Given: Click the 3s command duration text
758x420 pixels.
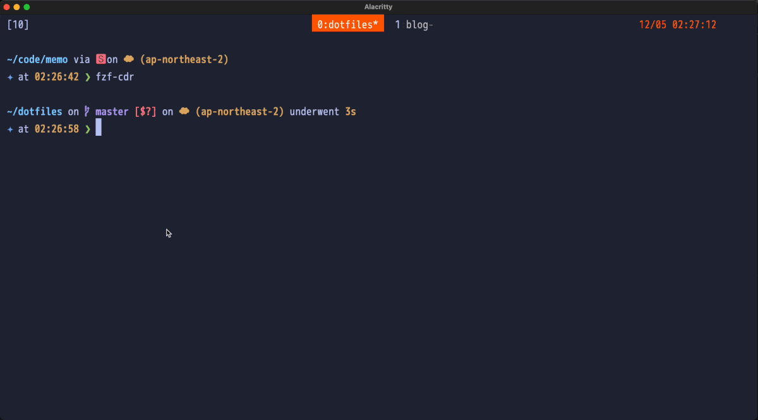Looking at the screenshot, I should [x=351, y=112].
